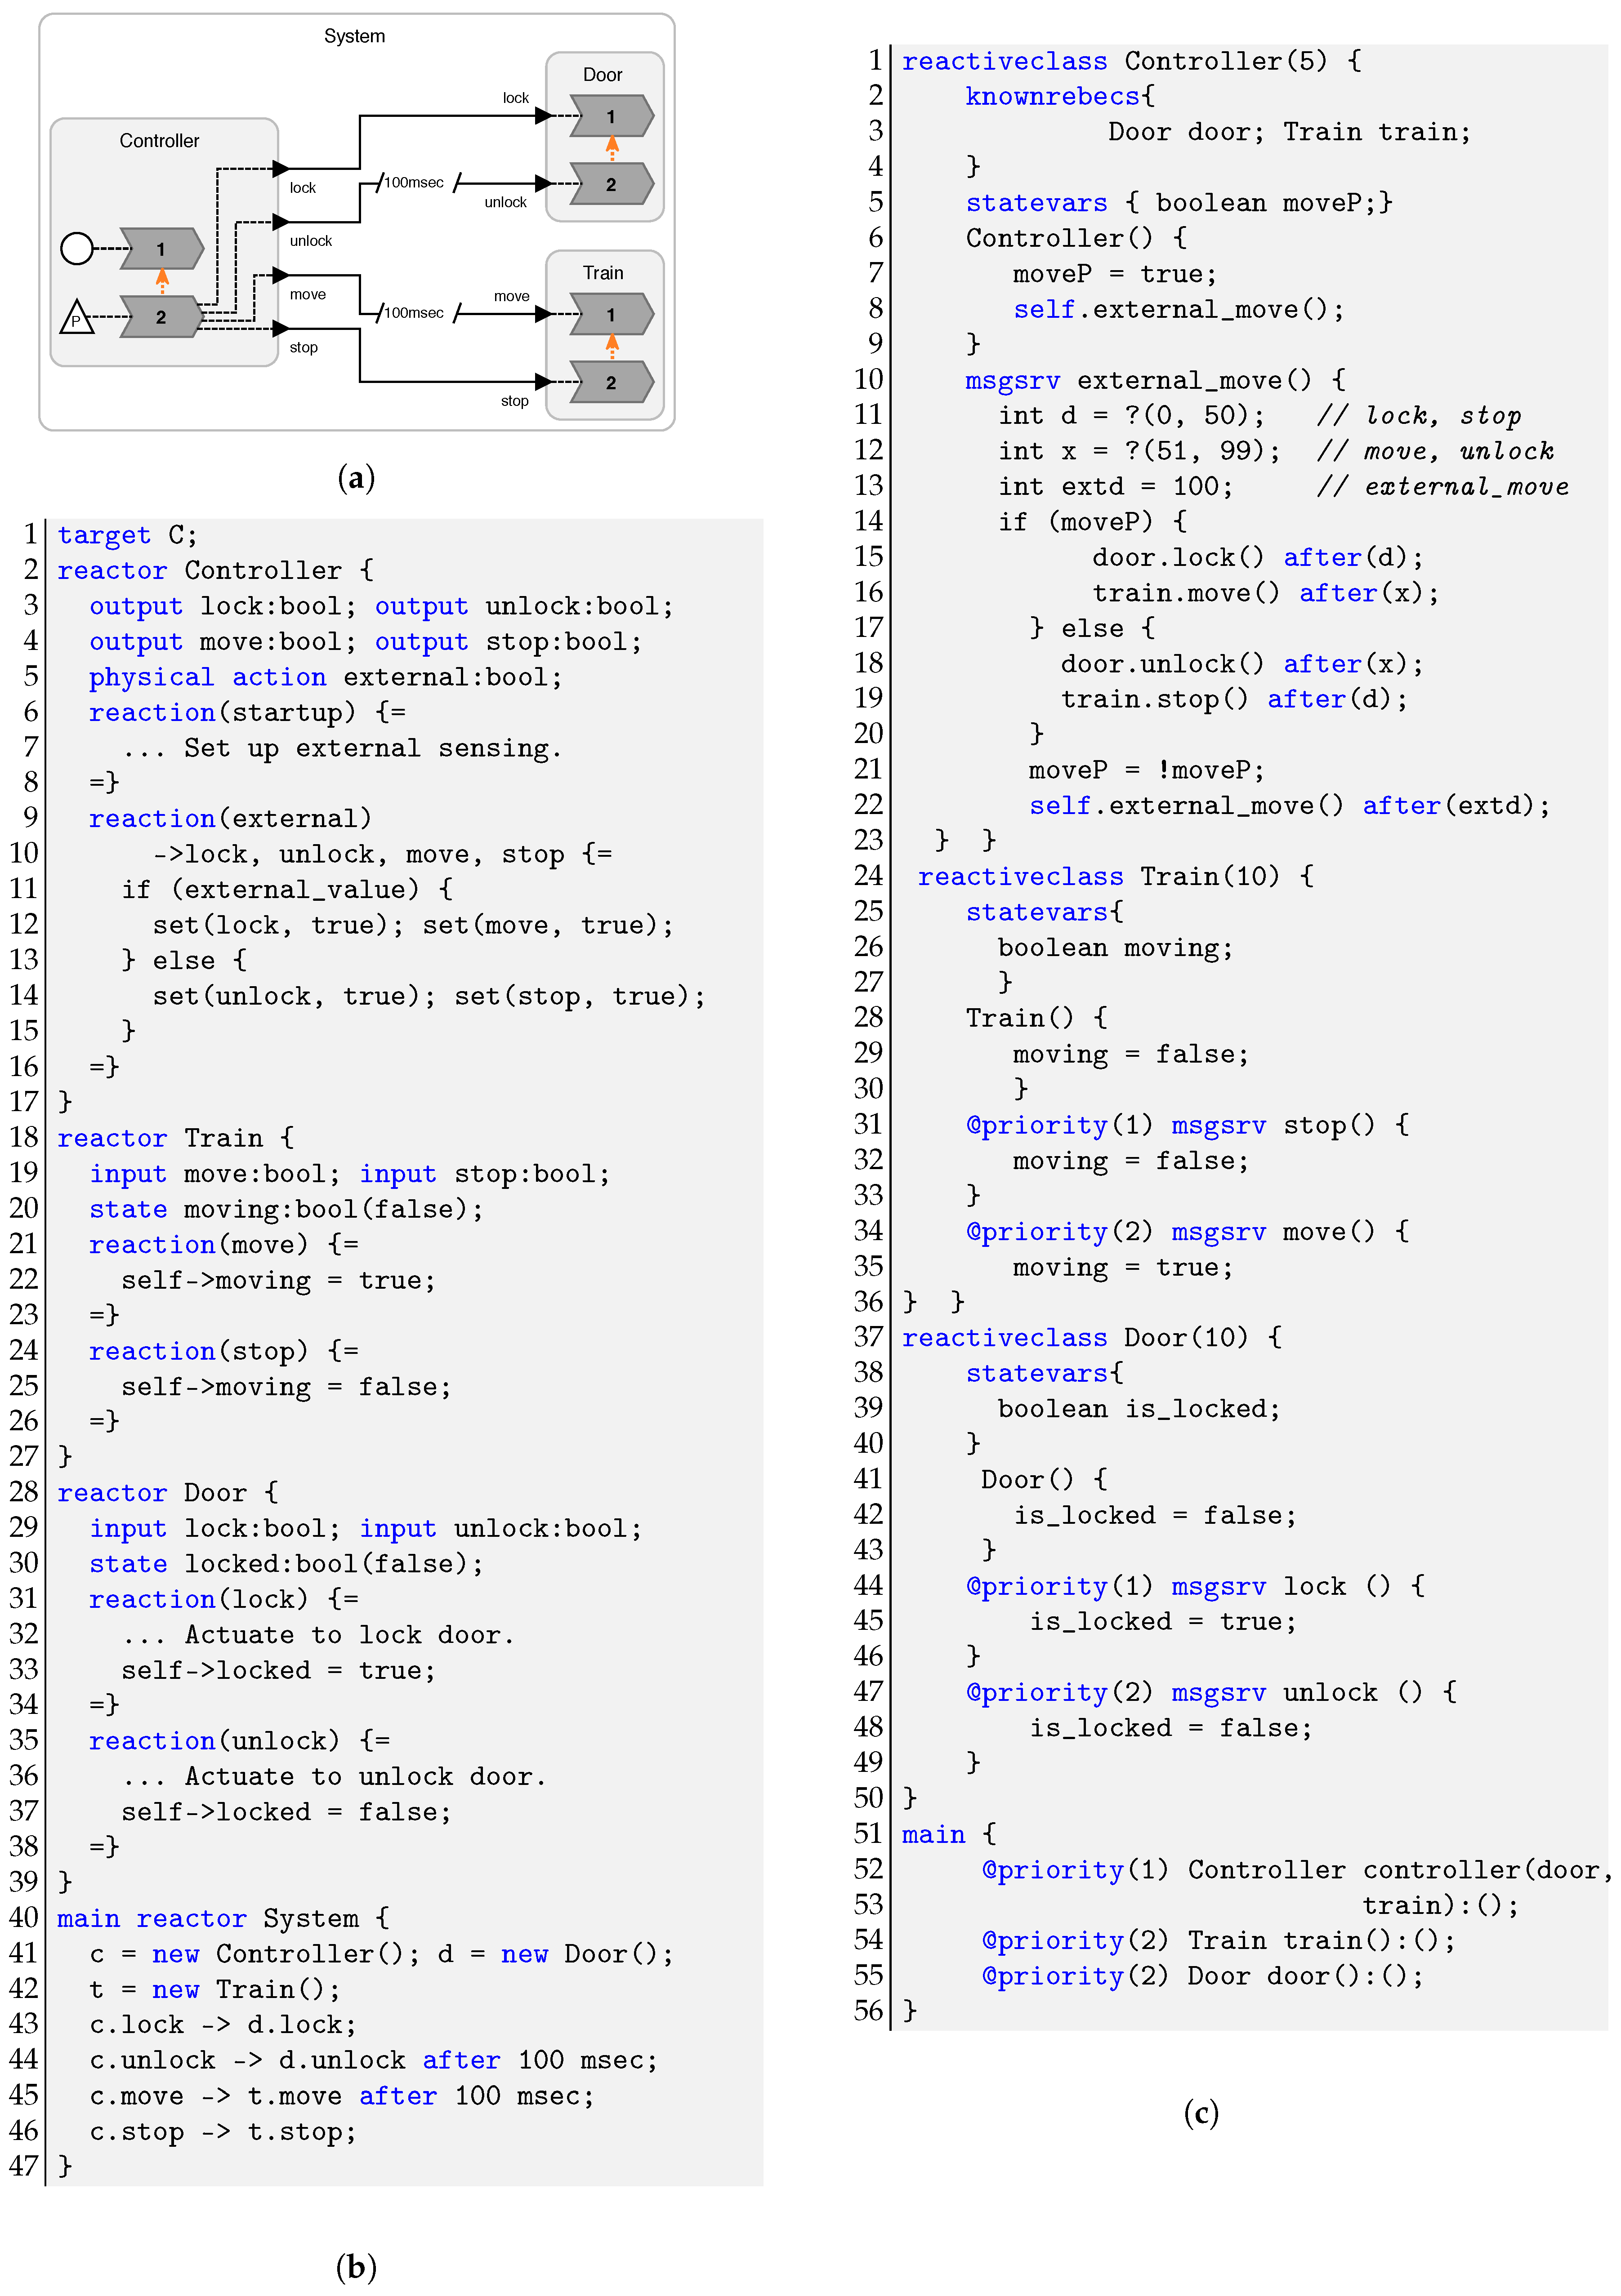Click the System diagram title
This screenshot has height=2296, width=1621.
(x=354, y=36)
